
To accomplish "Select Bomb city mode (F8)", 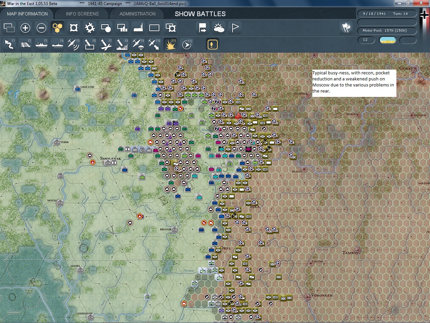I will 122,44.
